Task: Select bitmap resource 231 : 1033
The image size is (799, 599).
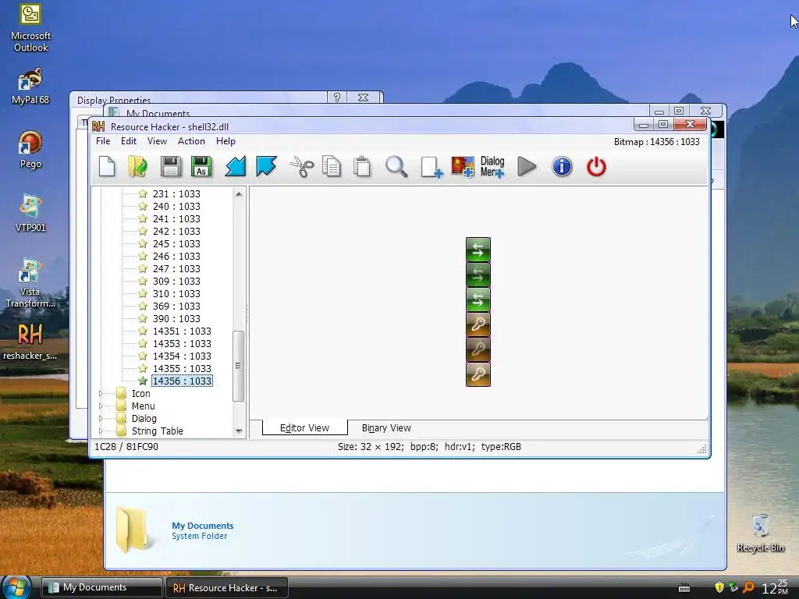Action: click(x=176, y=193)
